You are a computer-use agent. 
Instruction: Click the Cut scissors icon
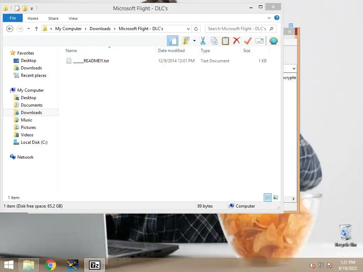(203, 41)
